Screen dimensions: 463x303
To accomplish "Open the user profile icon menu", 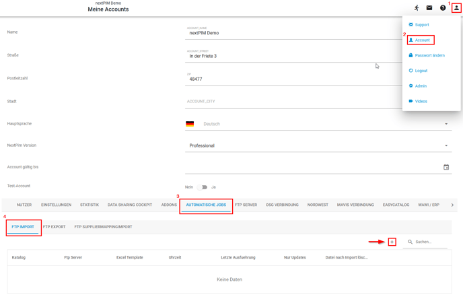I will coord(456,8).
